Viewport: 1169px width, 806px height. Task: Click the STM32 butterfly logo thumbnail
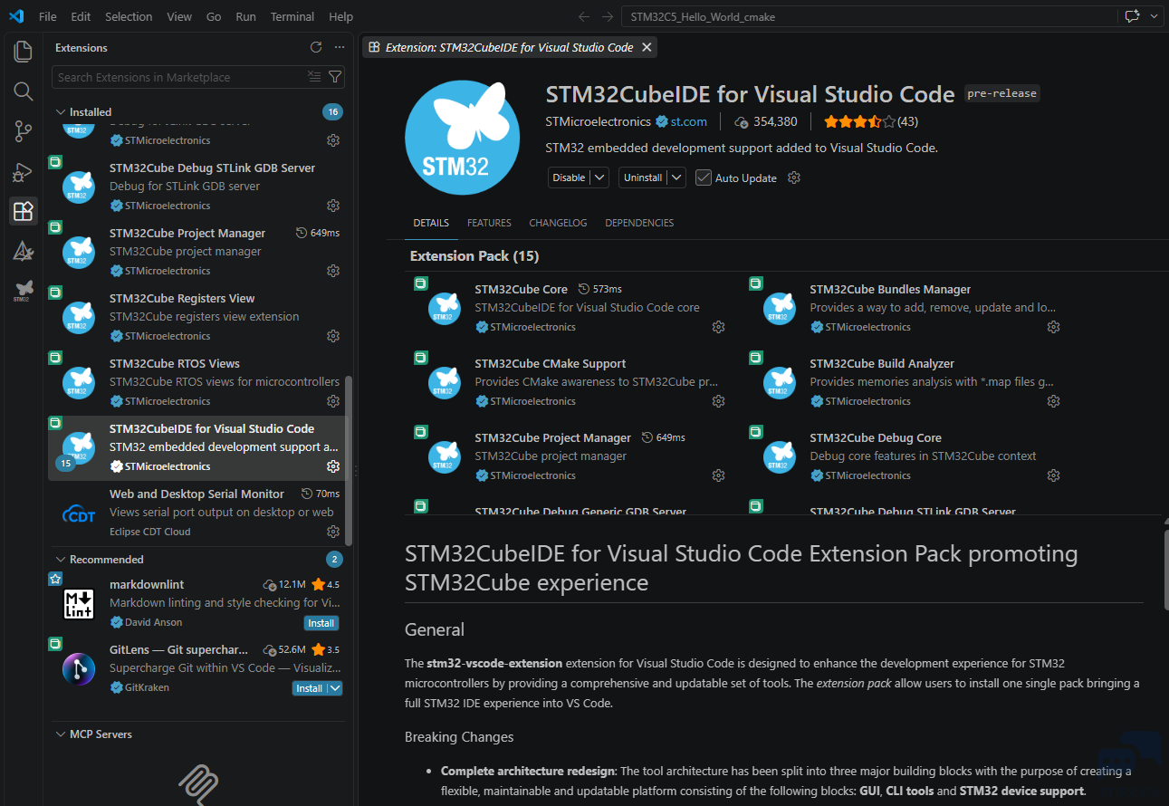463,137
